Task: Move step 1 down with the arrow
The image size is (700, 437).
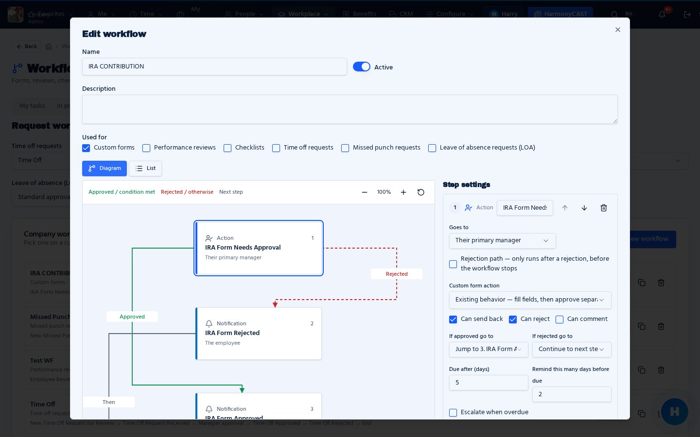Action: [x=584, y=208]
